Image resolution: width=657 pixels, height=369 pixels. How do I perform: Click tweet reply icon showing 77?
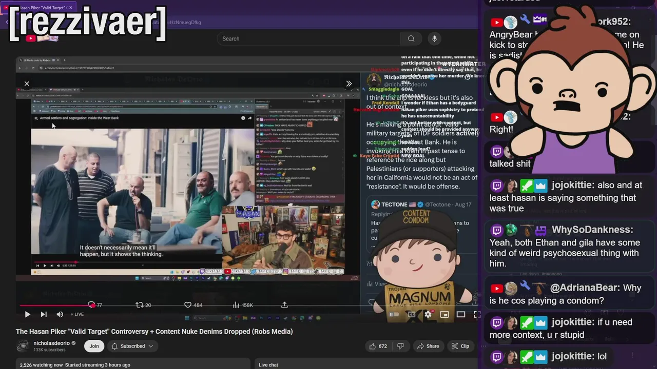coord(95,305)
